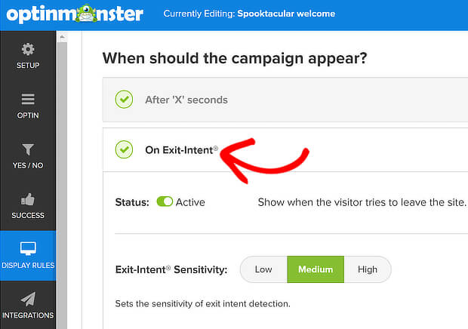Viewport: 468px width, 329px height.
Task: Select the Display Rules monitor icon
Action: (x=28, y=248)
